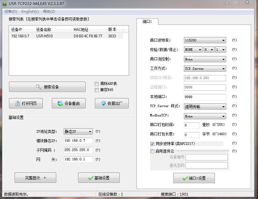The width and height of the screenshot is (258, 199).
Task: Expand the 工作方式 TCP Server dropdown
Action: coord(205,69)
